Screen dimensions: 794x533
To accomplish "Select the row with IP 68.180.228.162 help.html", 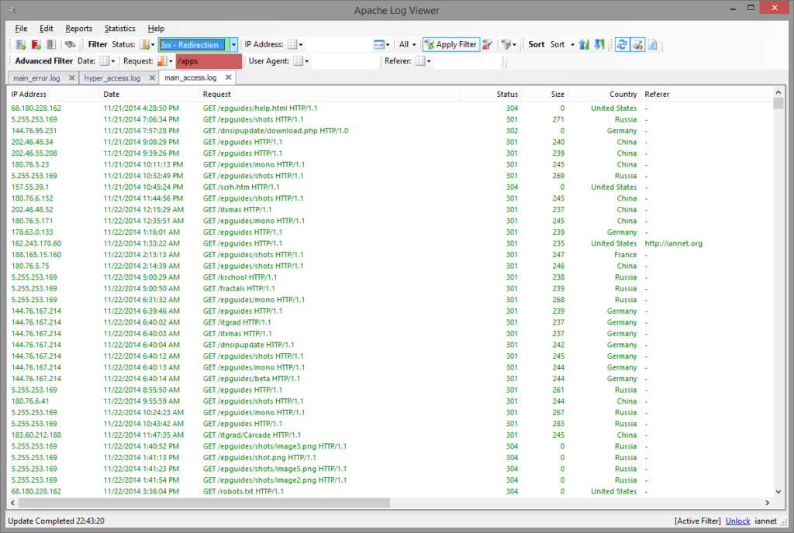I will click(391, 108).
